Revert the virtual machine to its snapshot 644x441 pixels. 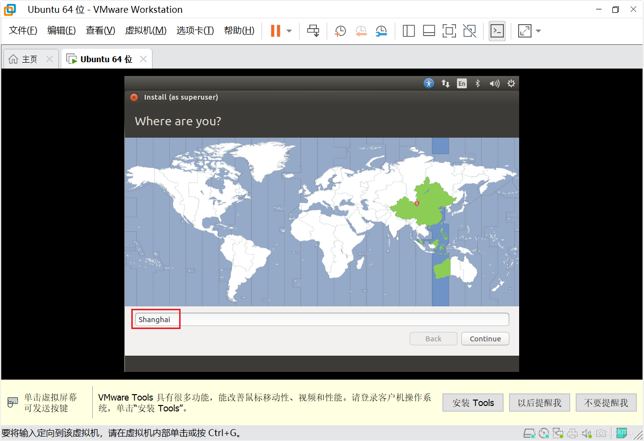tap(361, 31)
